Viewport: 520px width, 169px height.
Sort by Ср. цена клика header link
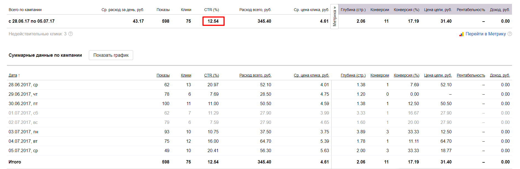311,75
